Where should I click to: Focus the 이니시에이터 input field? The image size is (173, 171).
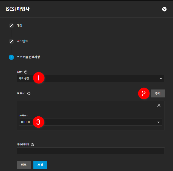point(90,151)
